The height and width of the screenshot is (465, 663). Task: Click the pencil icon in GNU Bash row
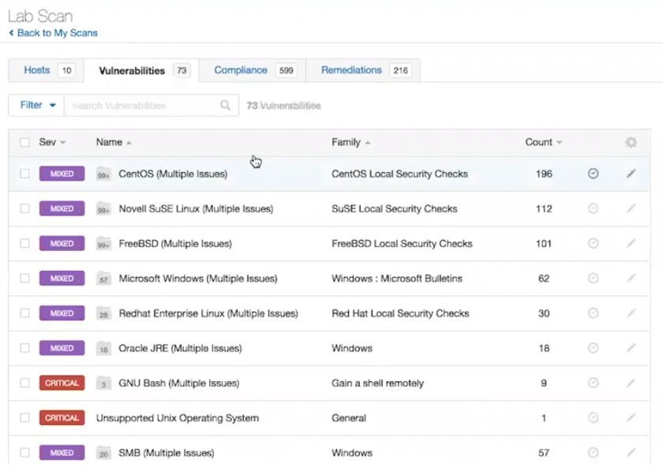(631, 383)
